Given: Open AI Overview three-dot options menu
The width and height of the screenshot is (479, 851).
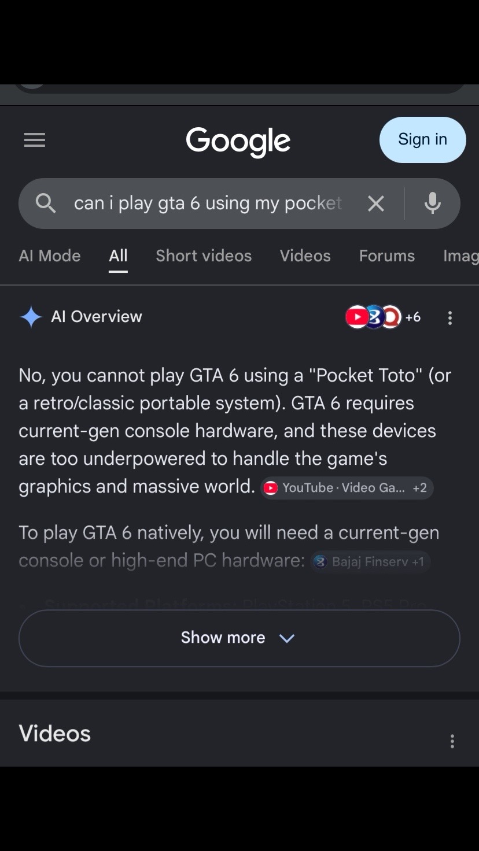Looking at the screenshot, I should click(450, 318).
